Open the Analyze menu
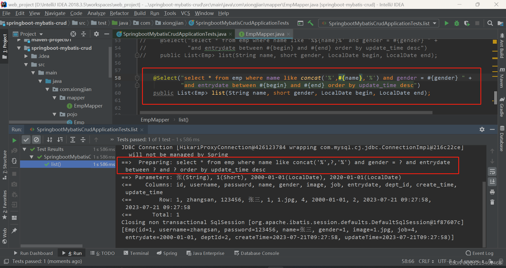This screenshot has width=506, height=268. 96,13
